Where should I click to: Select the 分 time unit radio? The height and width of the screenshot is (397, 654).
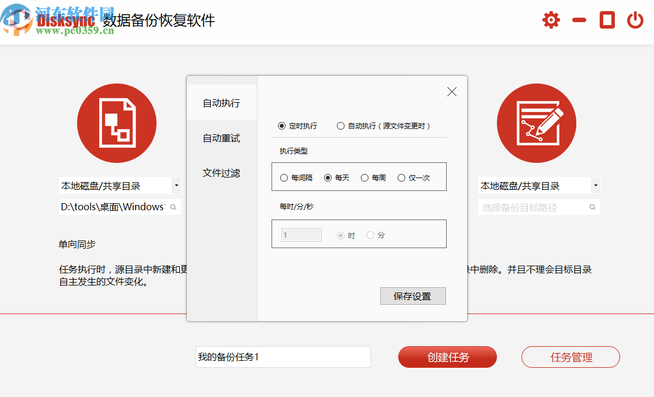pyautogui.click(x=370, y=235)
